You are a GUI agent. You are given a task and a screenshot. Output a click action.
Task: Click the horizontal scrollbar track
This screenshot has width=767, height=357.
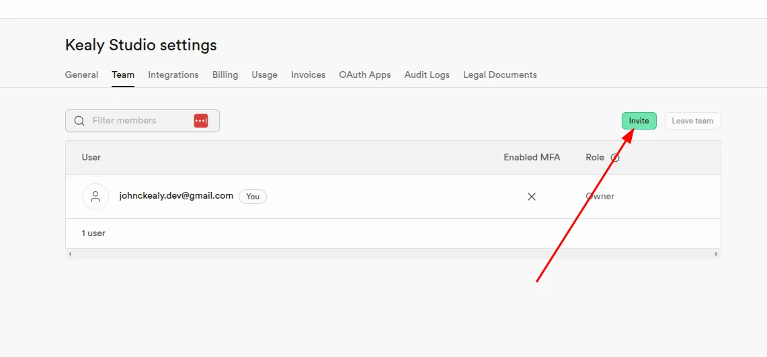tap(393, 254)
